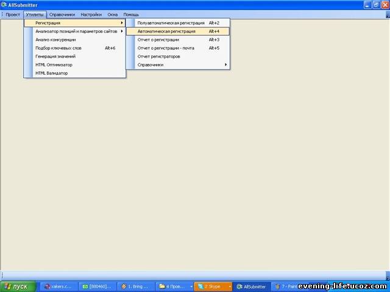Open the Окна menu

click(112, 15)
